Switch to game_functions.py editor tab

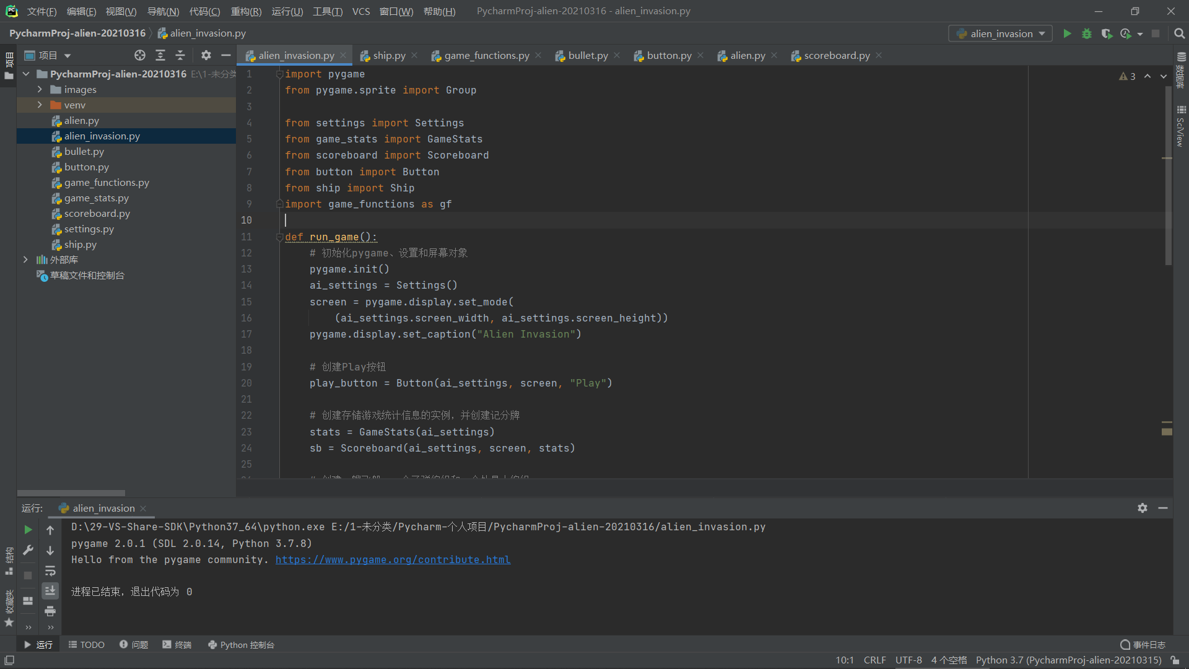point(487,55)
